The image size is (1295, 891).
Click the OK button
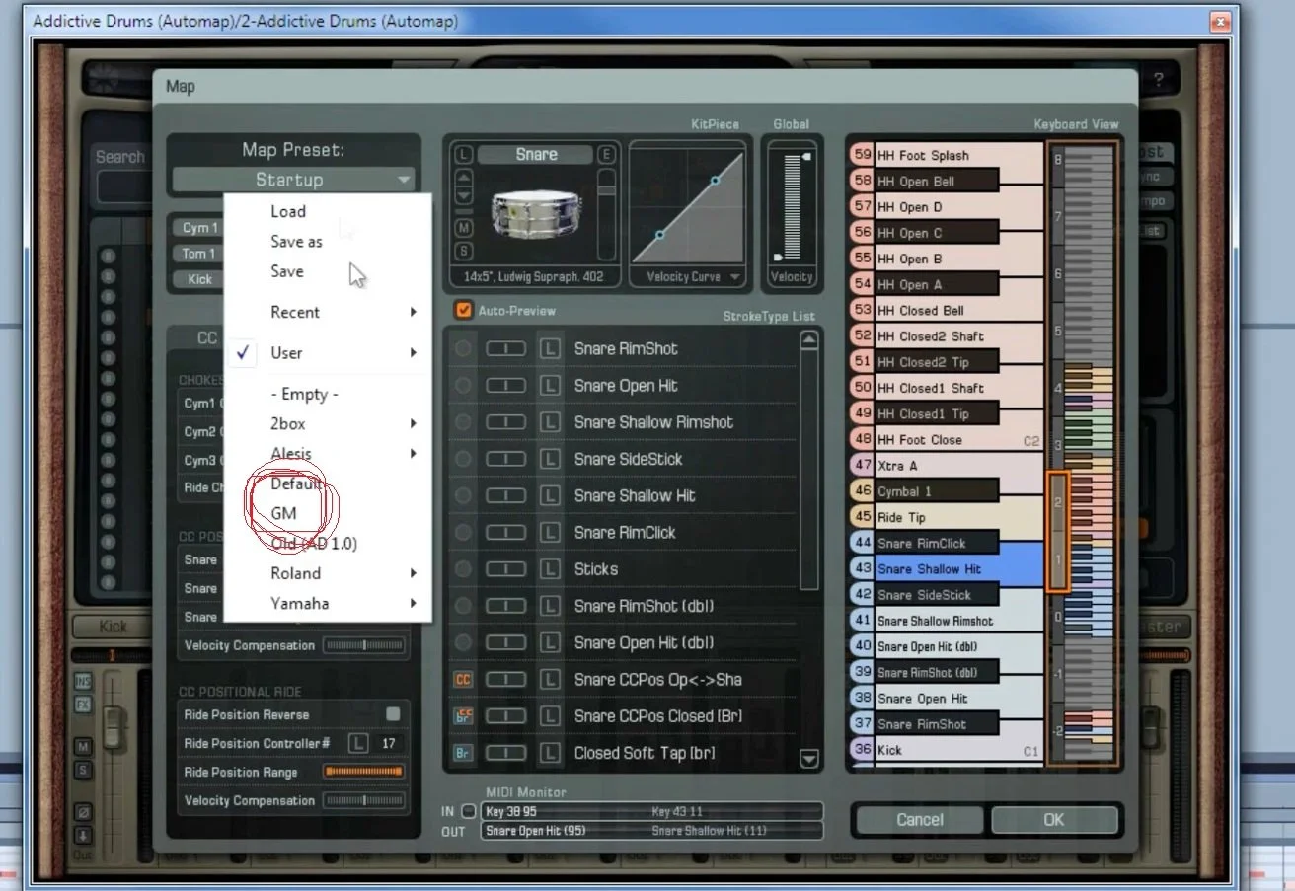click(x=1054, y=819)
